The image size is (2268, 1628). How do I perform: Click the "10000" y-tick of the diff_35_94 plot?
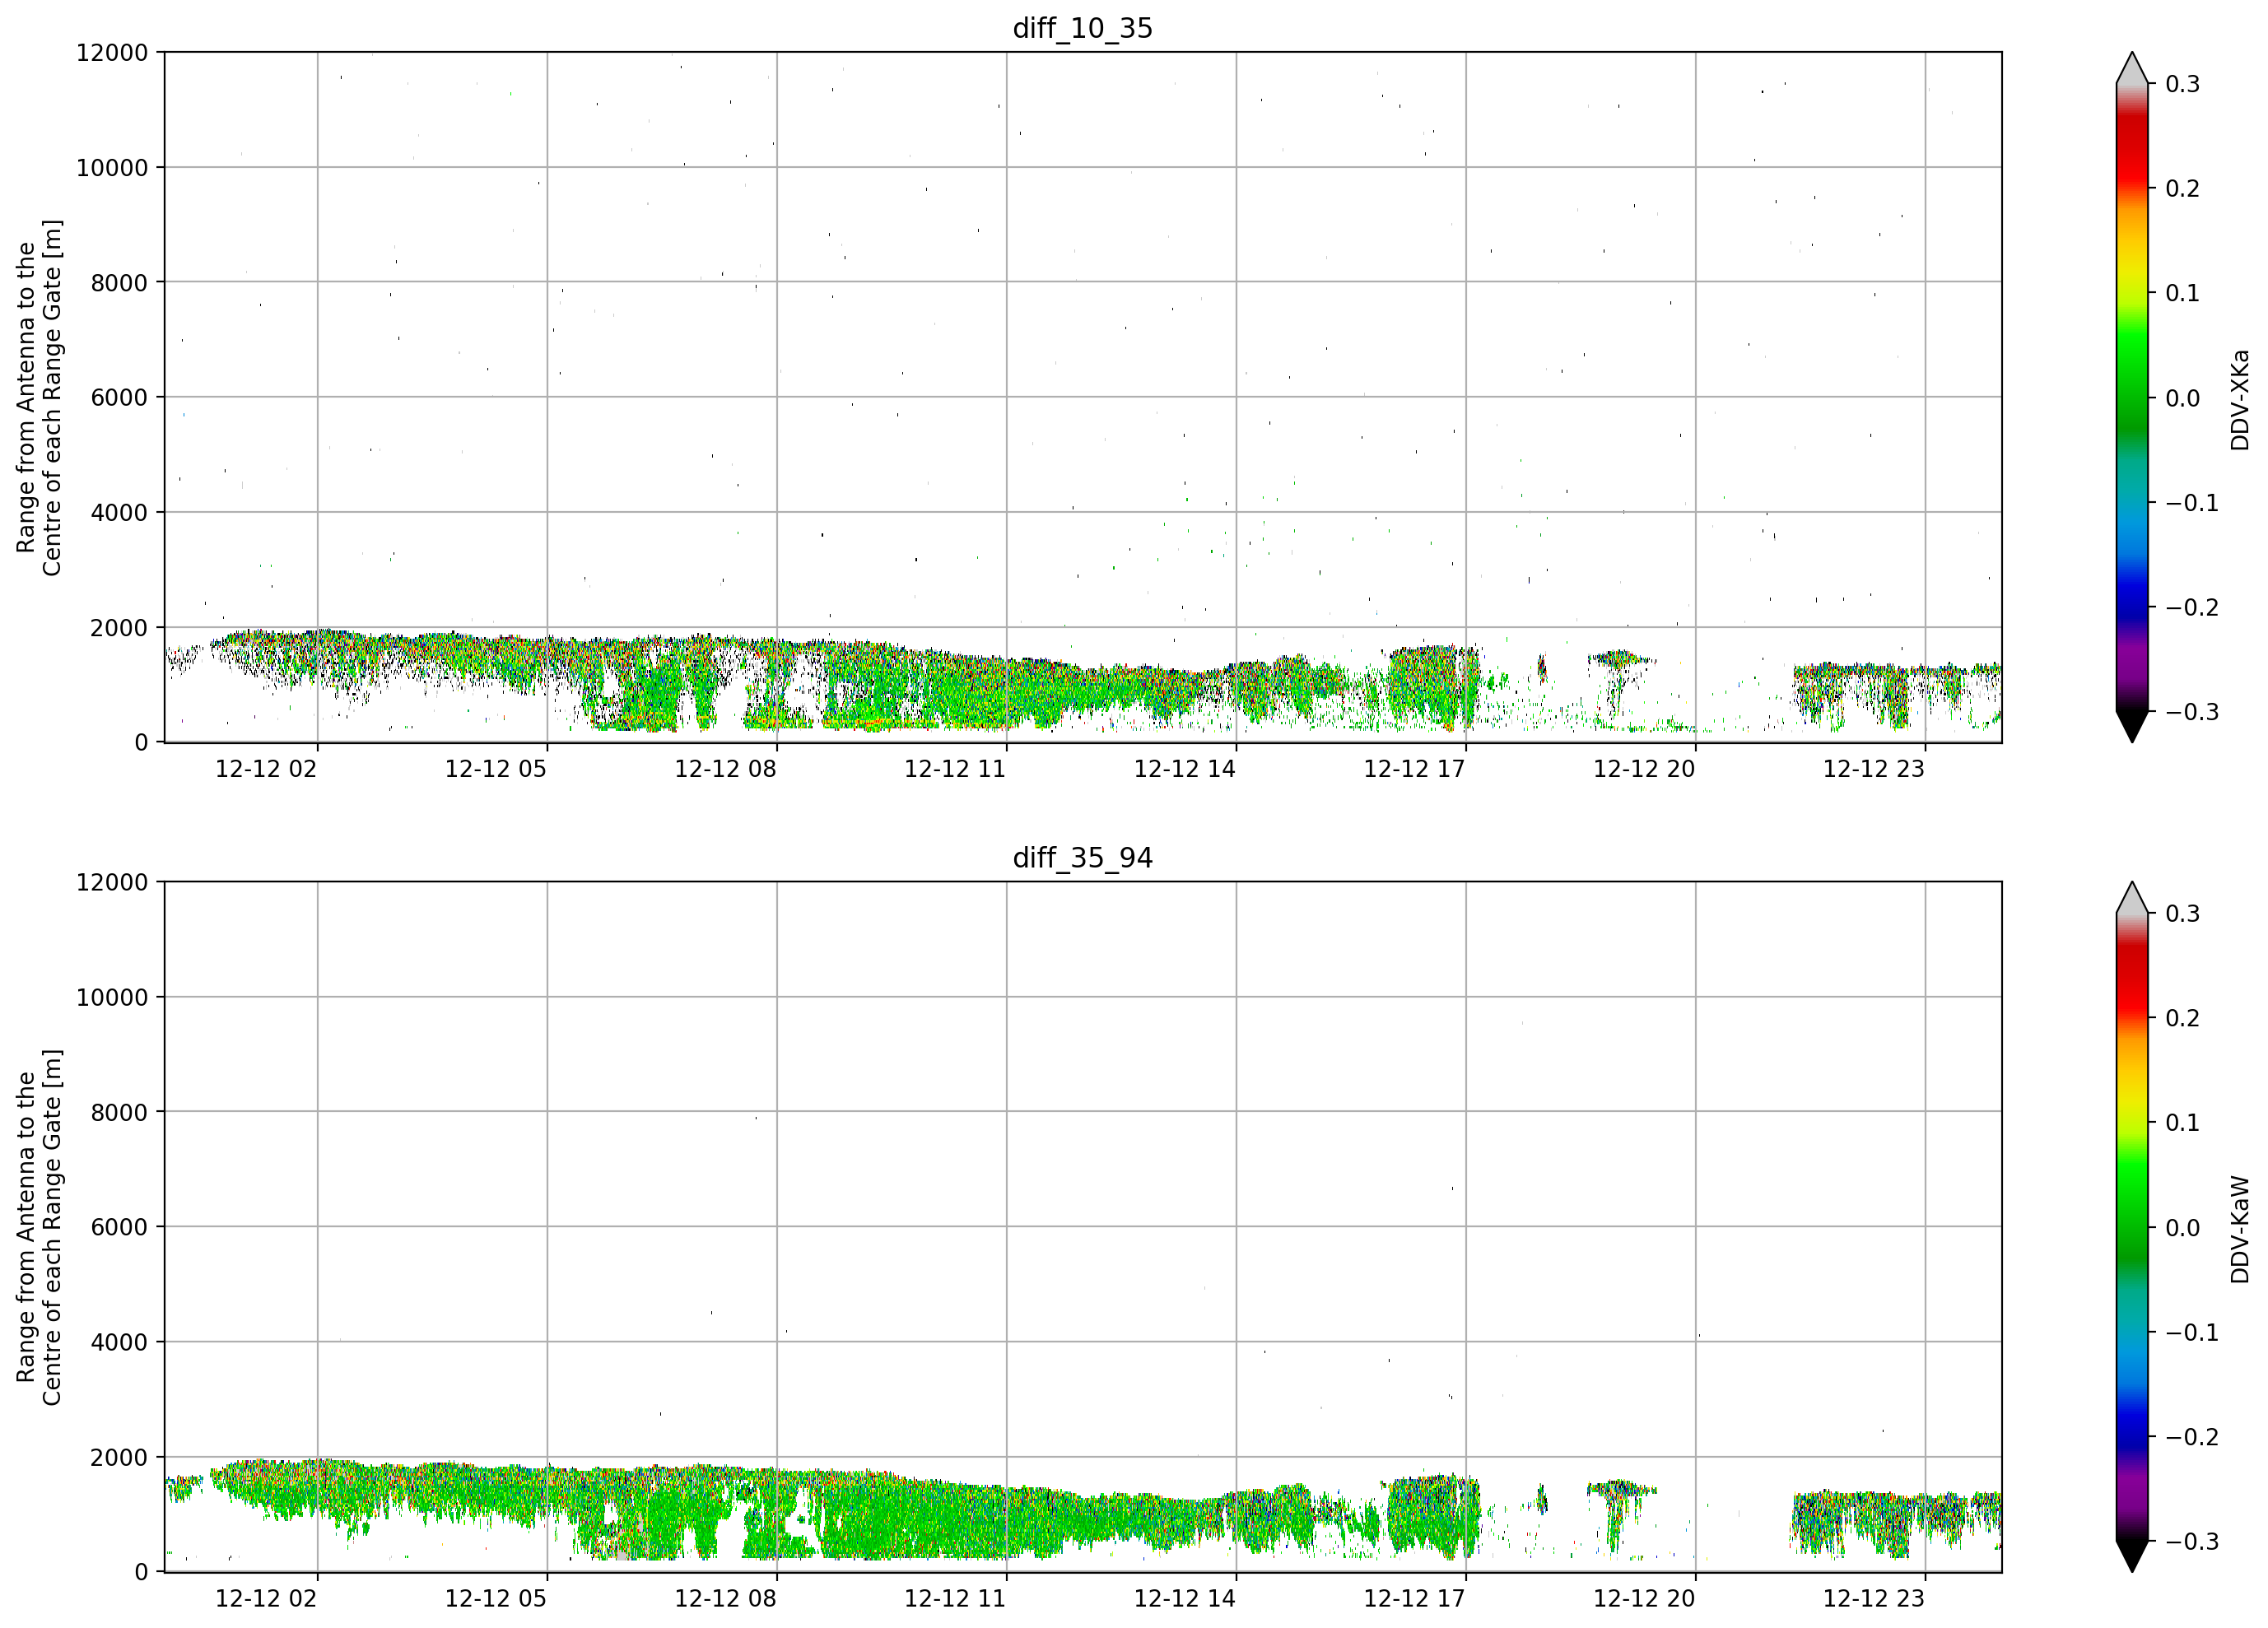[112, 997]
